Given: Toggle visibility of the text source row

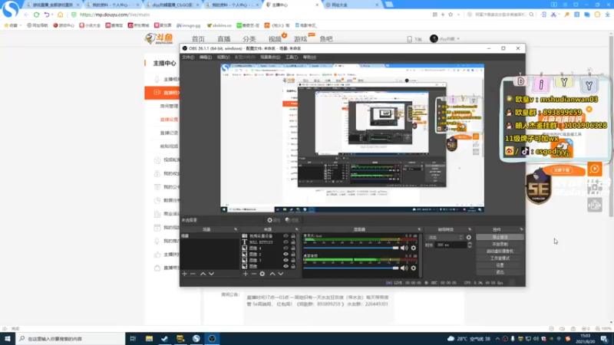Looking at the screenshot, I should pos(286,242).
